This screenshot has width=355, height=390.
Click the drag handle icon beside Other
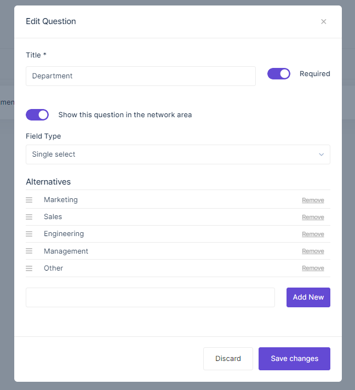point(29,268)
